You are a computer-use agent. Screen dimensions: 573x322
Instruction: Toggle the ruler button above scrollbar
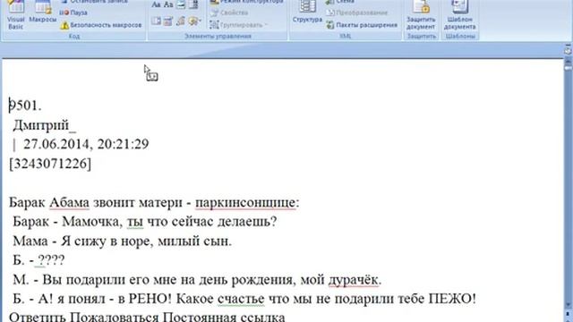coord(568,50)
